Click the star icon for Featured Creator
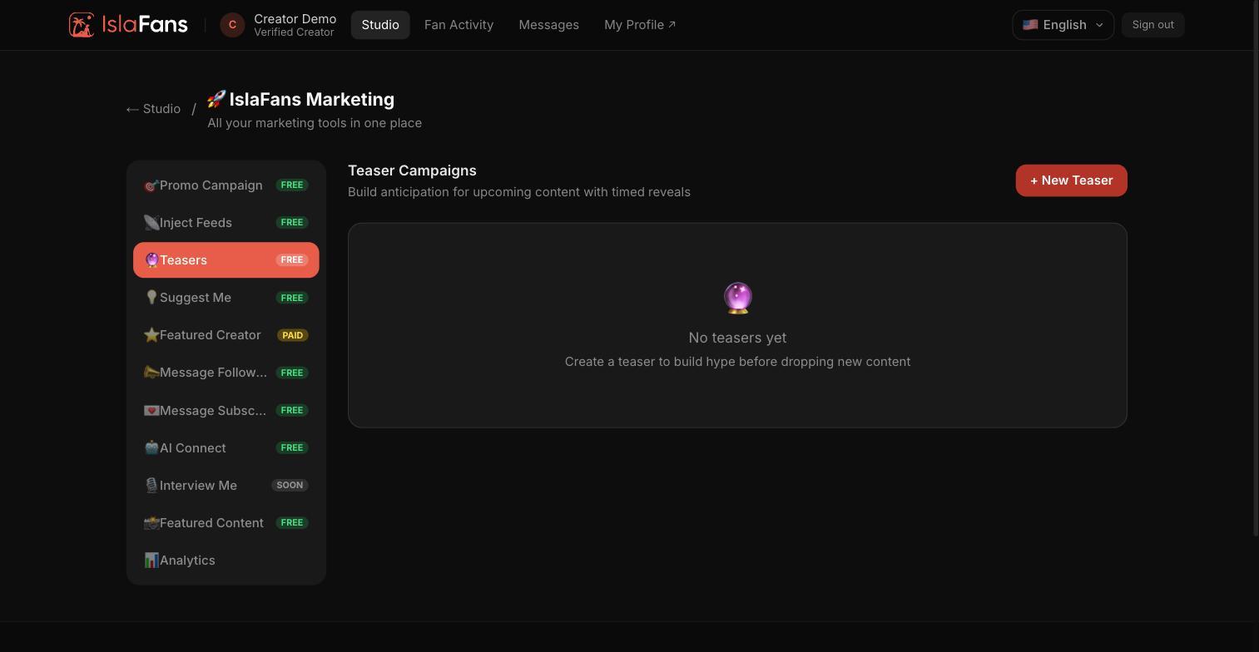The image size is (1259, 652). (151, 335)
